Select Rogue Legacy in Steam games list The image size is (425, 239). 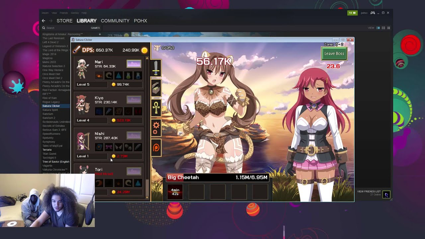click(51, 102)
